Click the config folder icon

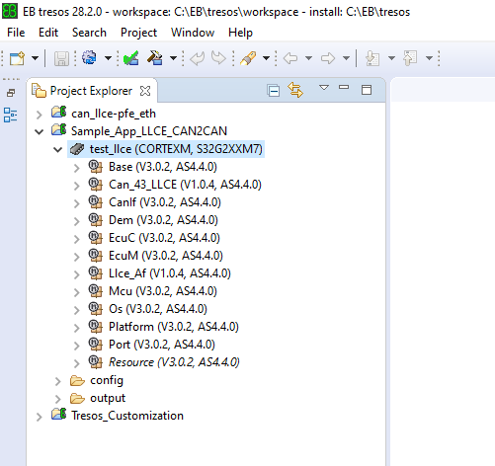77,381
